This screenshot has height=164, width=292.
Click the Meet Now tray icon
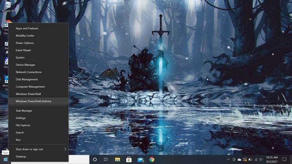pyautogui.click(x=234, y=160)
